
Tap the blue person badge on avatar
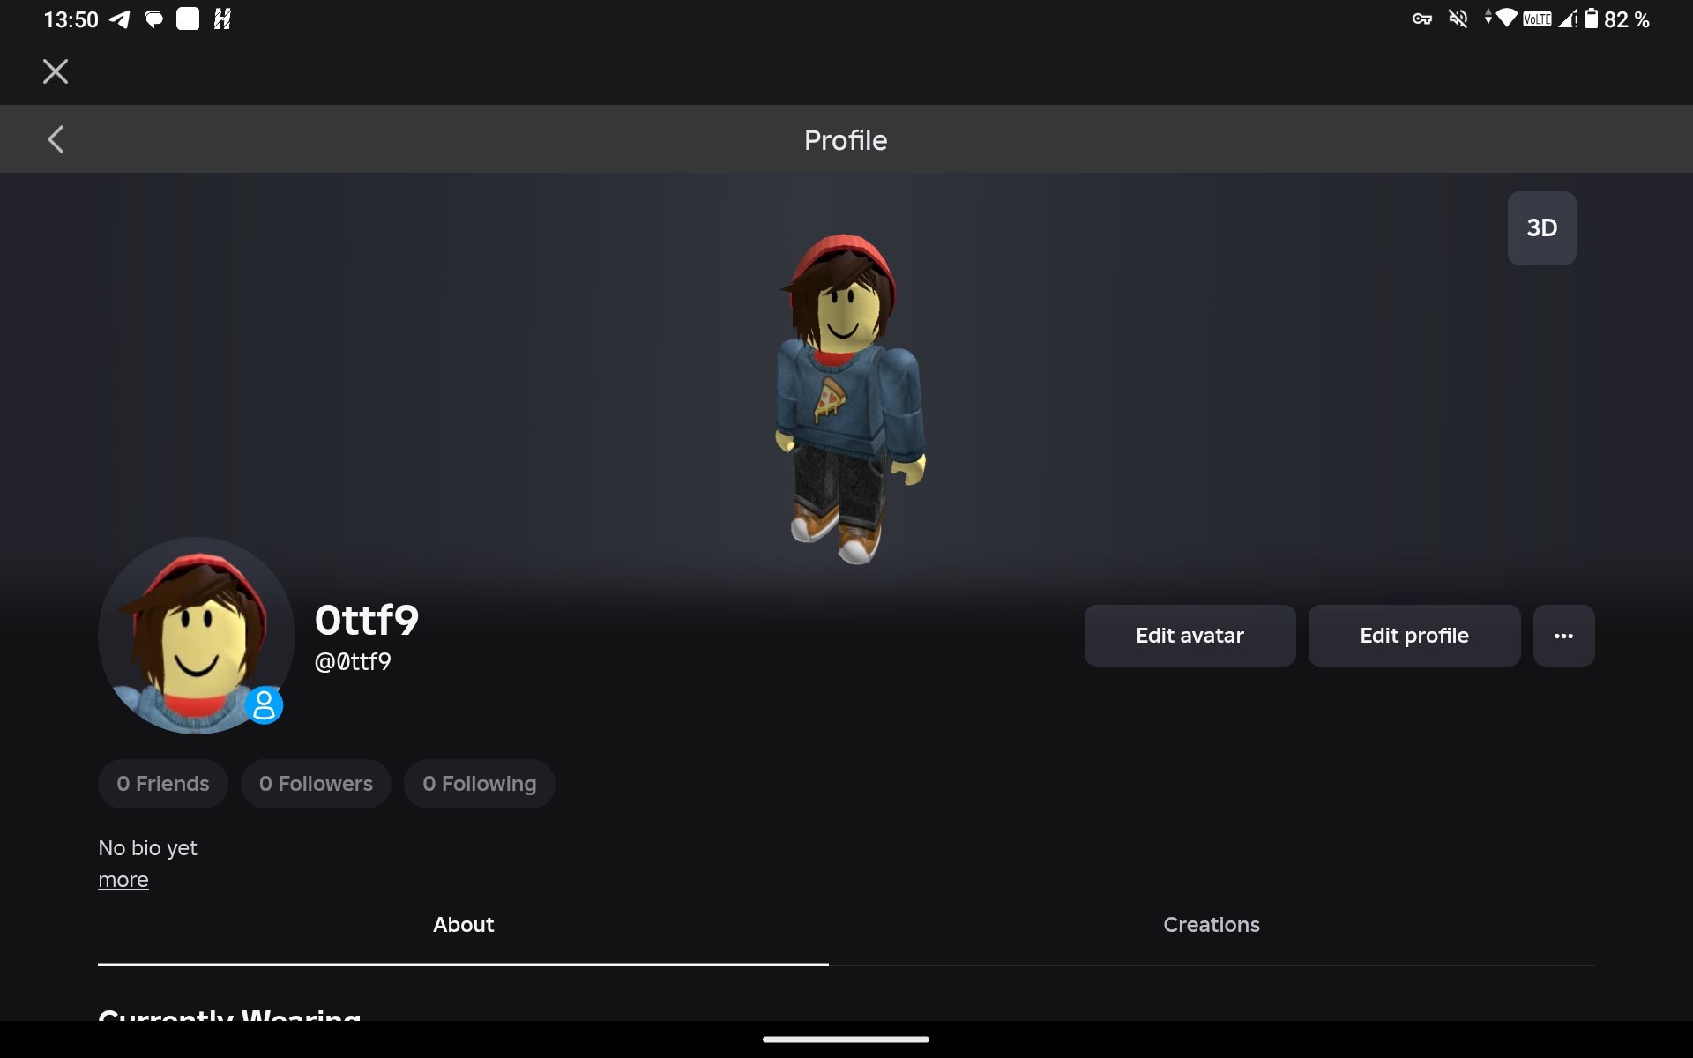264,705
